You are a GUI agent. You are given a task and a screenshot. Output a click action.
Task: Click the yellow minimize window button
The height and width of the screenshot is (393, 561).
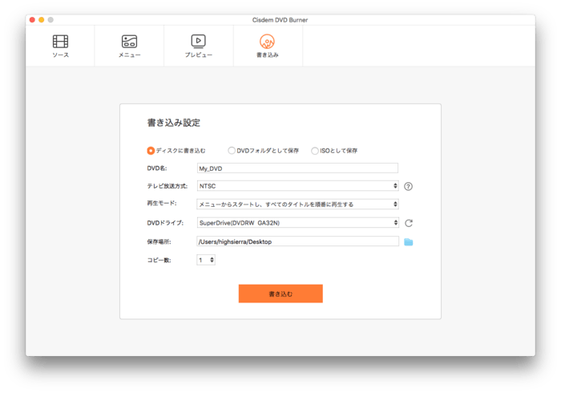(x=41, y=18)
